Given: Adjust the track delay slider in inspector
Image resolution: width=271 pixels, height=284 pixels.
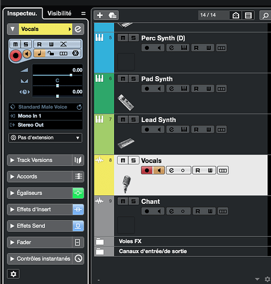Looking at the screenshot, I should (57, 96).
